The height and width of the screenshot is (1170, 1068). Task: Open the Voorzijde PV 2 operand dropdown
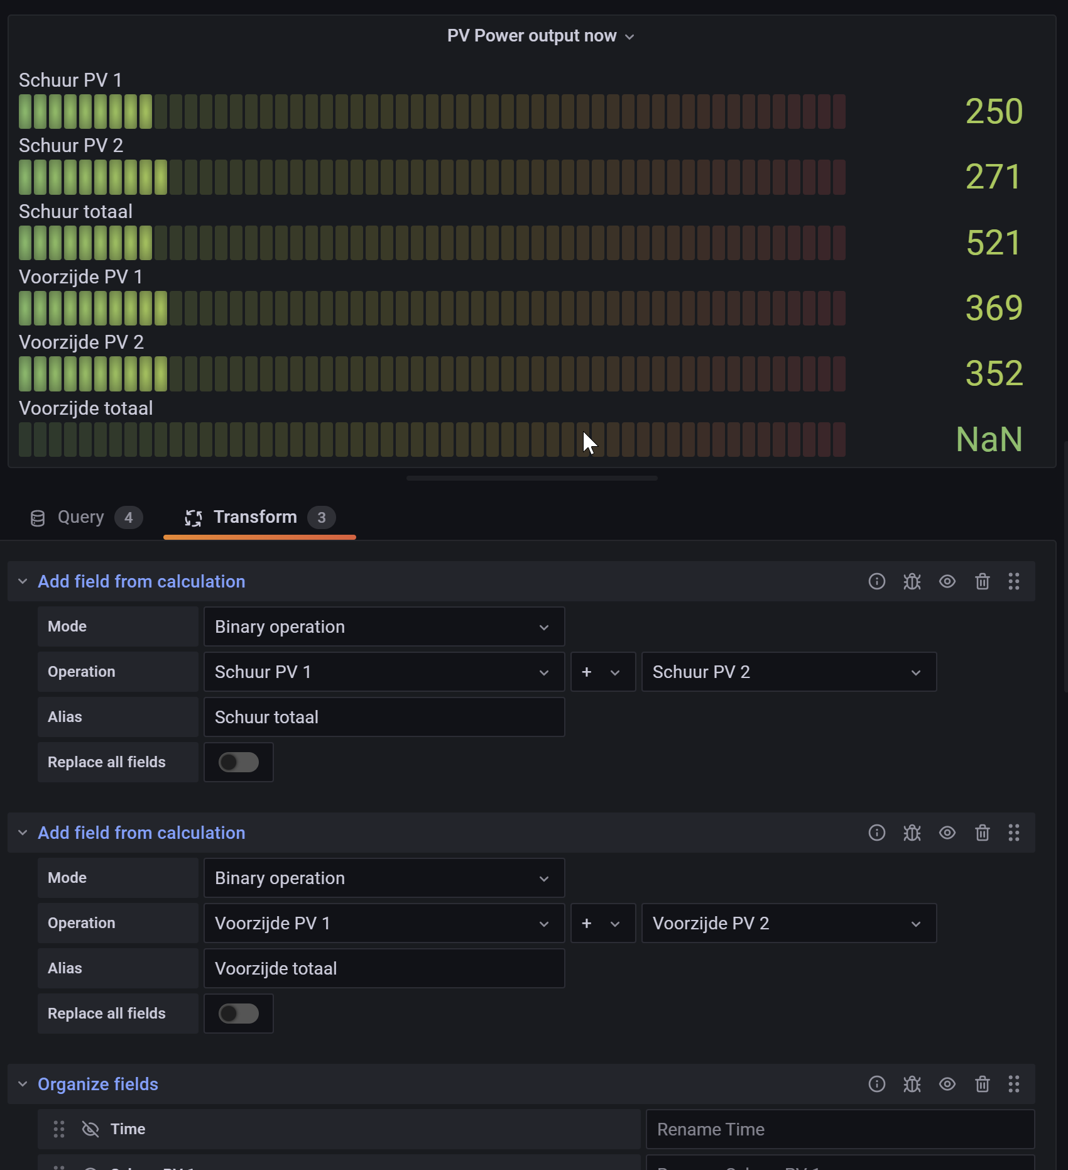pyautogui.click(x=788, y=923)
